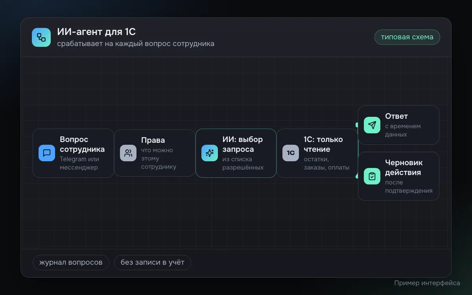This screenshot has height=295, width=472.
Task: Click the без записи в учёт chip
Action: point(153,262)
